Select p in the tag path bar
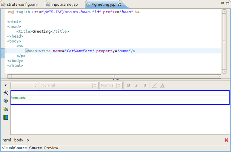 tap(28, 140)
